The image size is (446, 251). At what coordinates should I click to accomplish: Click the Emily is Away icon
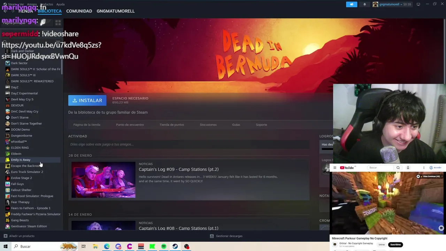(8, 160)
